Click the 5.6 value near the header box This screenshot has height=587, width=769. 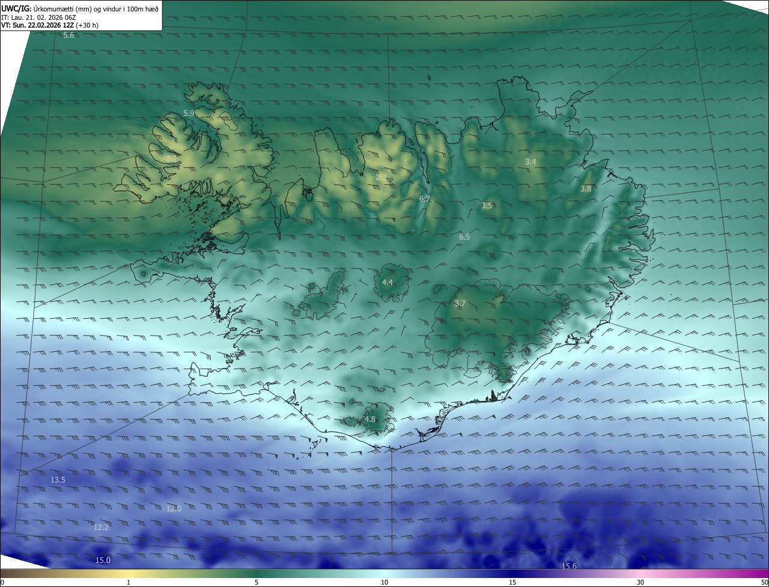pos(68,35)
